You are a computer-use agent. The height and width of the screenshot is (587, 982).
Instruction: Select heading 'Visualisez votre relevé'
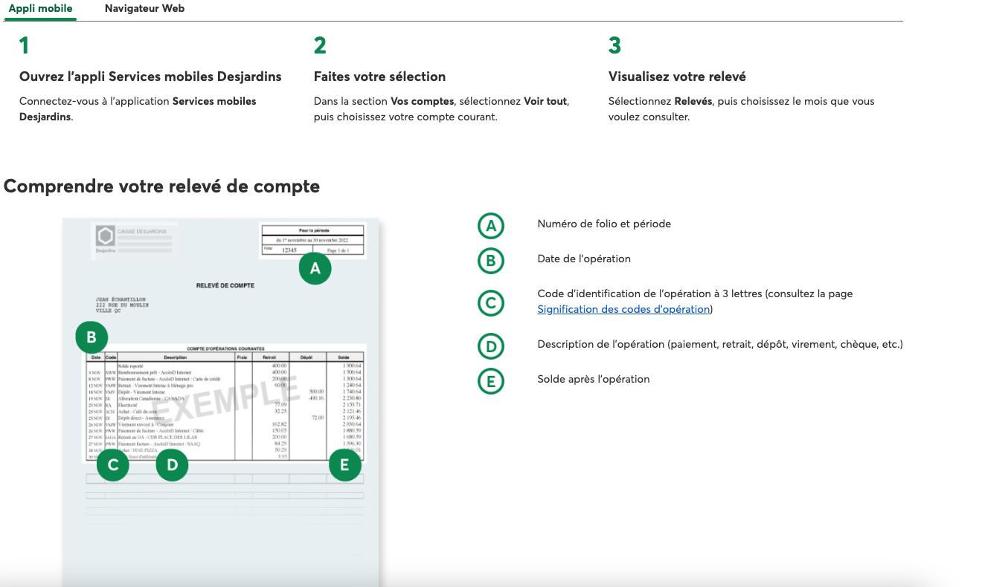tap(677, 77)
